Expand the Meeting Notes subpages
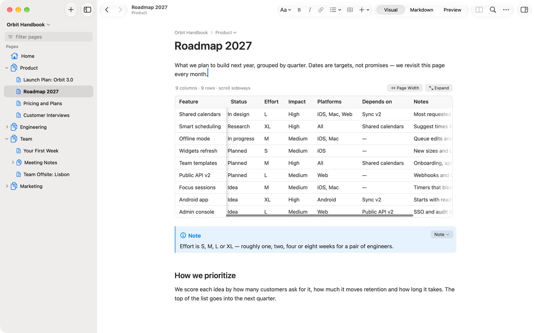The width and height of the screenshot is (534, 333). pos(13,162)
